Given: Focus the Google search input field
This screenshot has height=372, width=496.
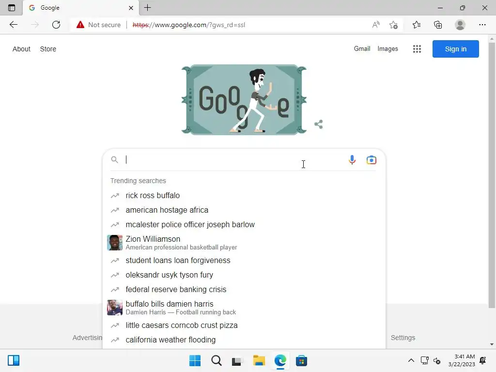Looking at the screenshot, I should tap(234, 160).
